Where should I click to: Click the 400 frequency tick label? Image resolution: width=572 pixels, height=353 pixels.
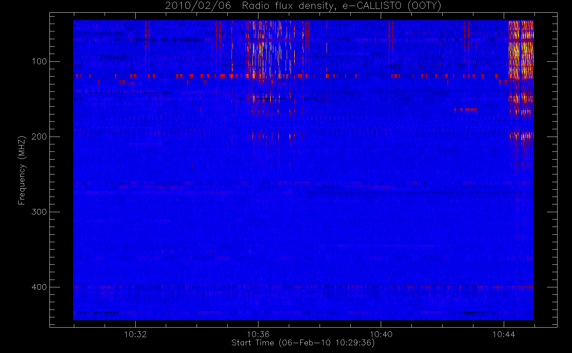(39, 287)
